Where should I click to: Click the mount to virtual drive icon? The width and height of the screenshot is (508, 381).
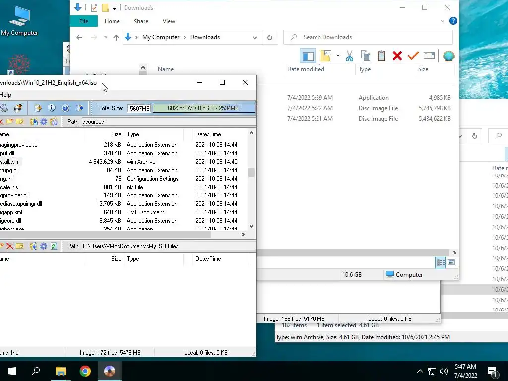(3, 108)
